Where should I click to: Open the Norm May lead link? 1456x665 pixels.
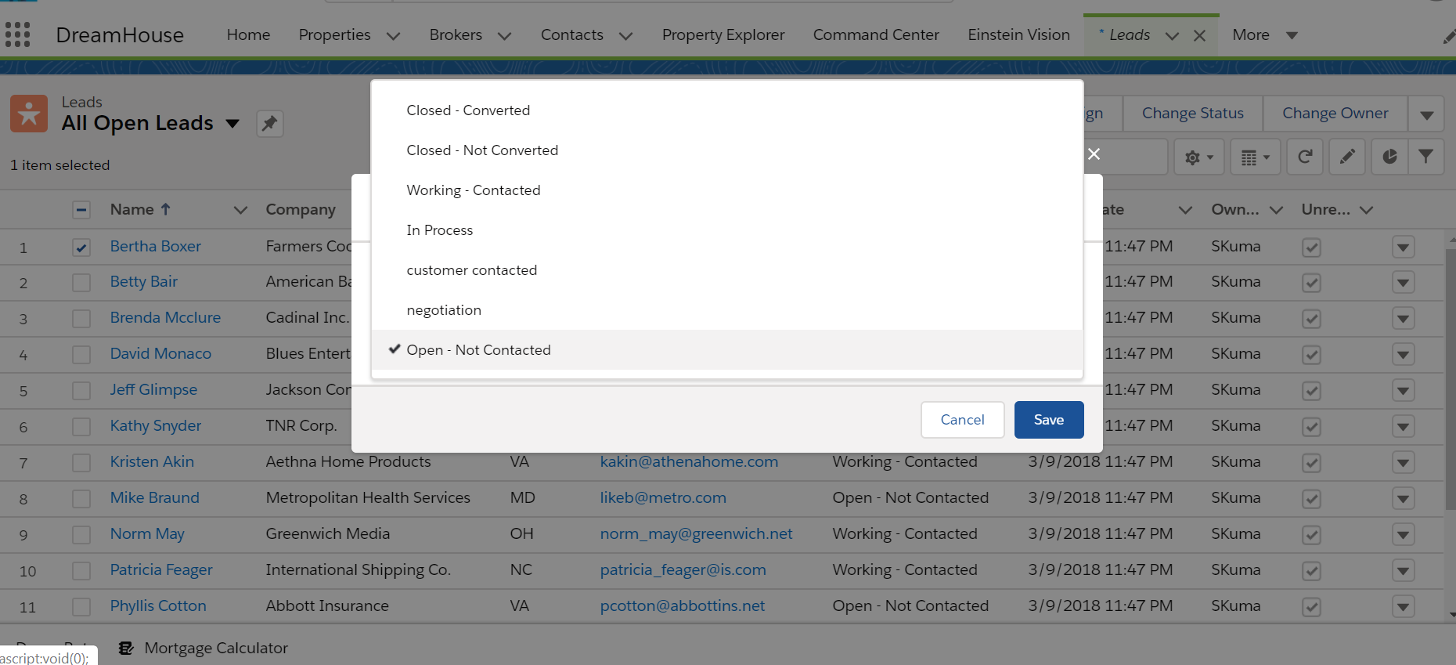click(147, 534)
